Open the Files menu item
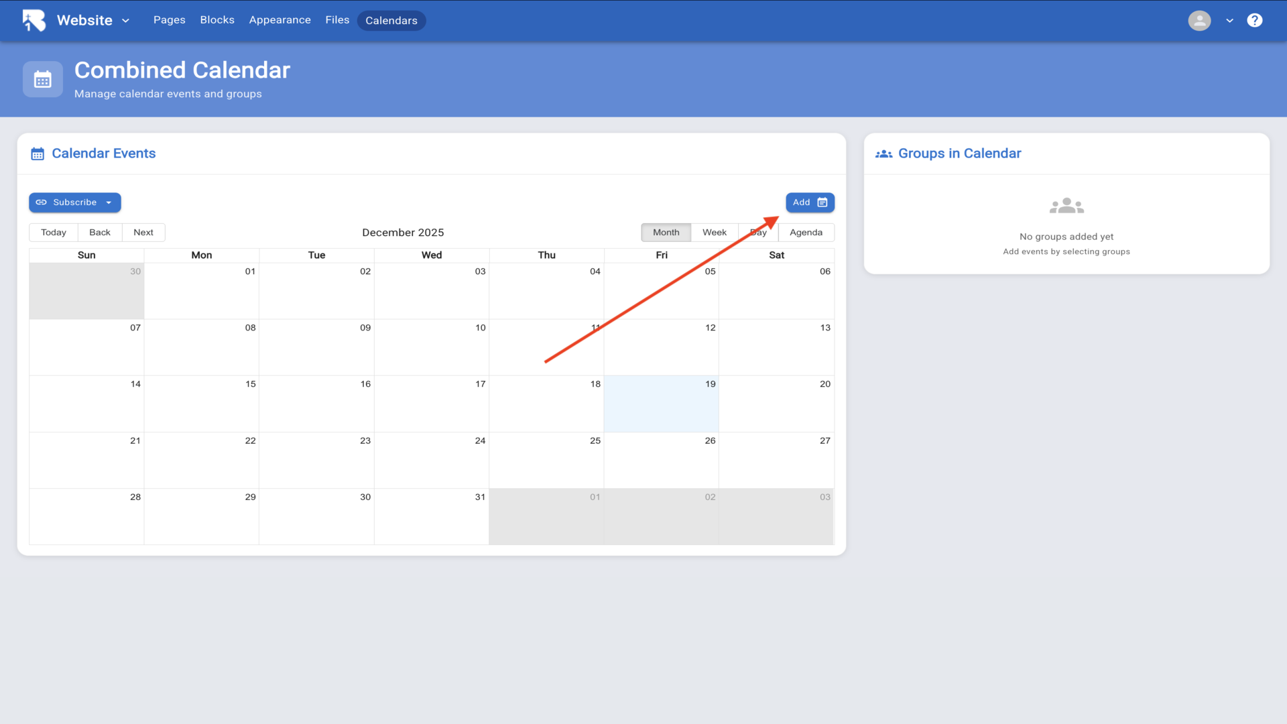This screenshot has width=1287, height=724. click(337, 20)
